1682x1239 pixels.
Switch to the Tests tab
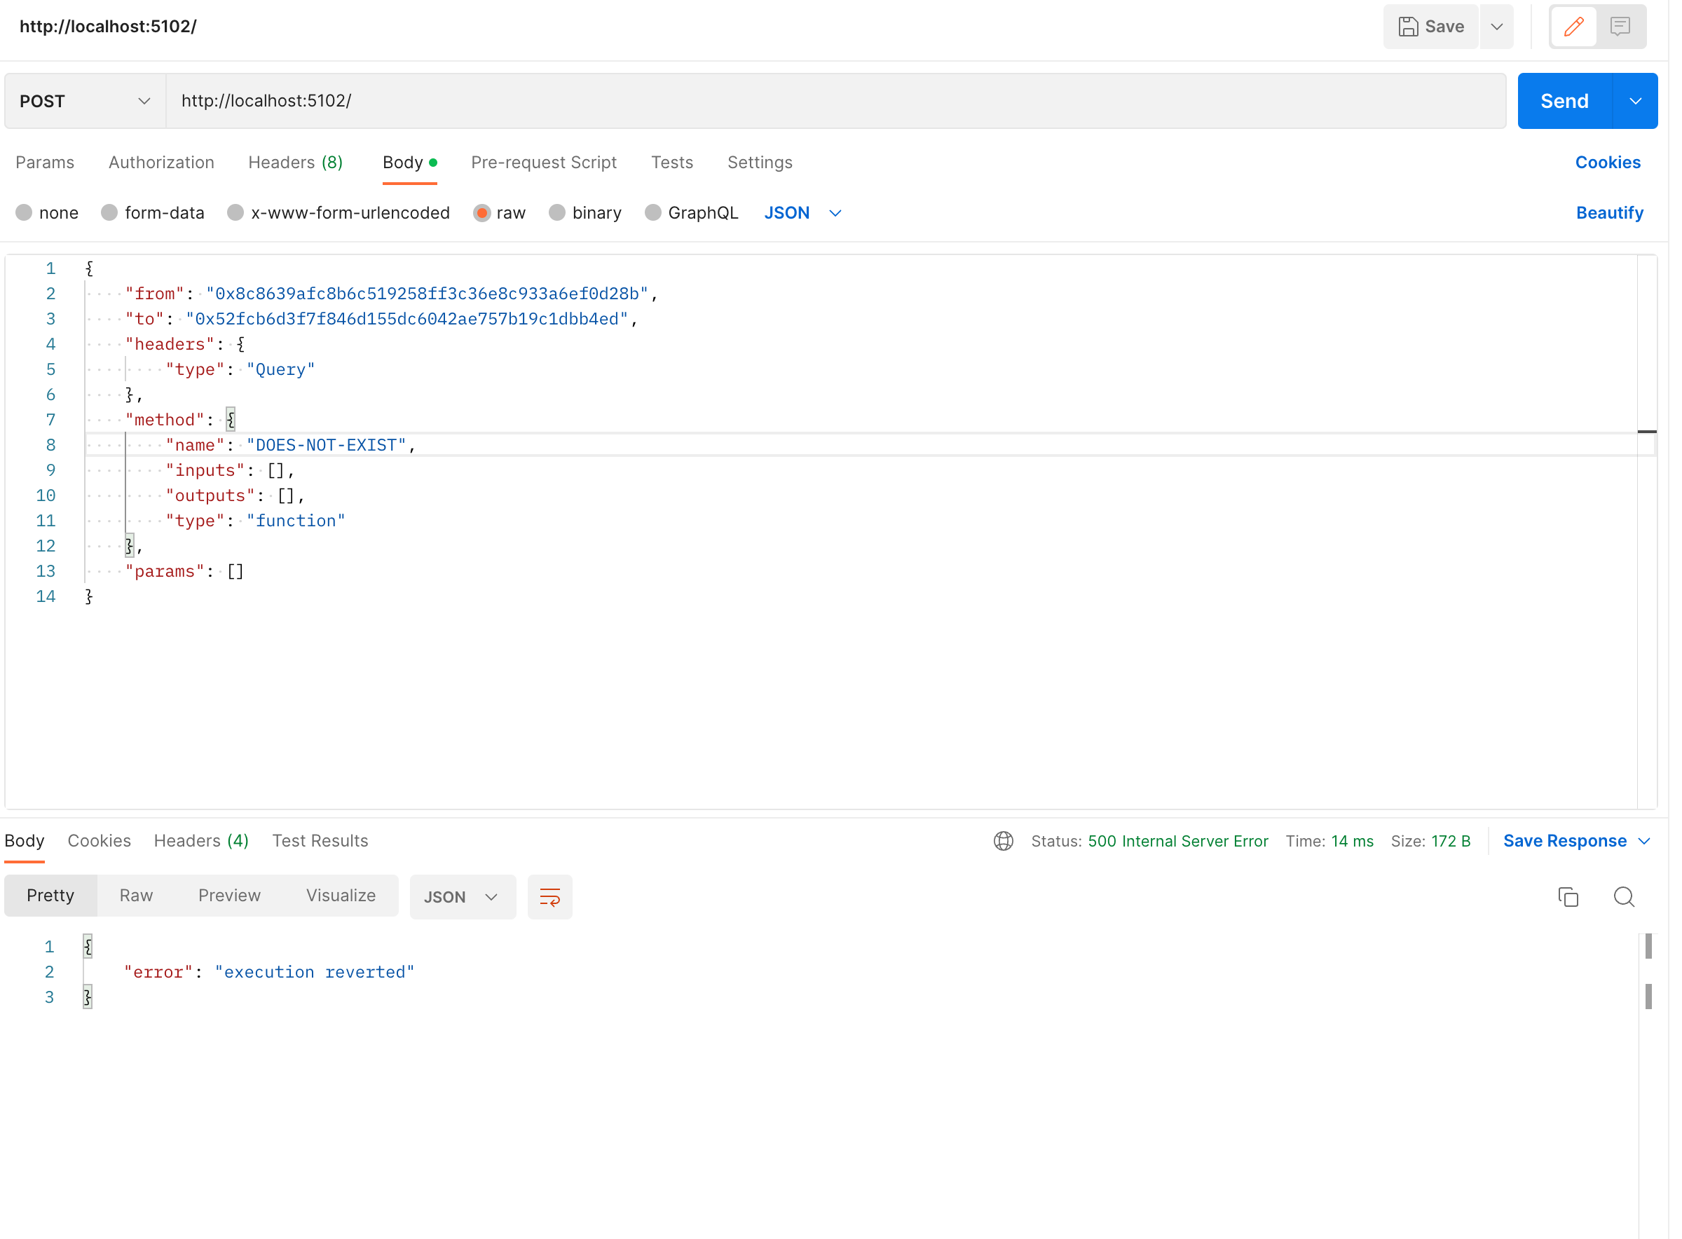(671, 162)
